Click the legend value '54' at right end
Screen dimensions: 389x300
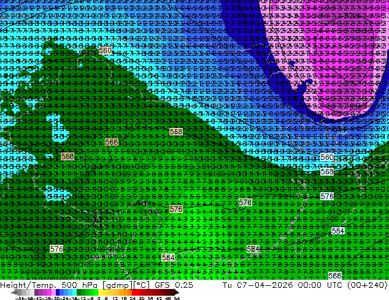(x=177, y=298)
